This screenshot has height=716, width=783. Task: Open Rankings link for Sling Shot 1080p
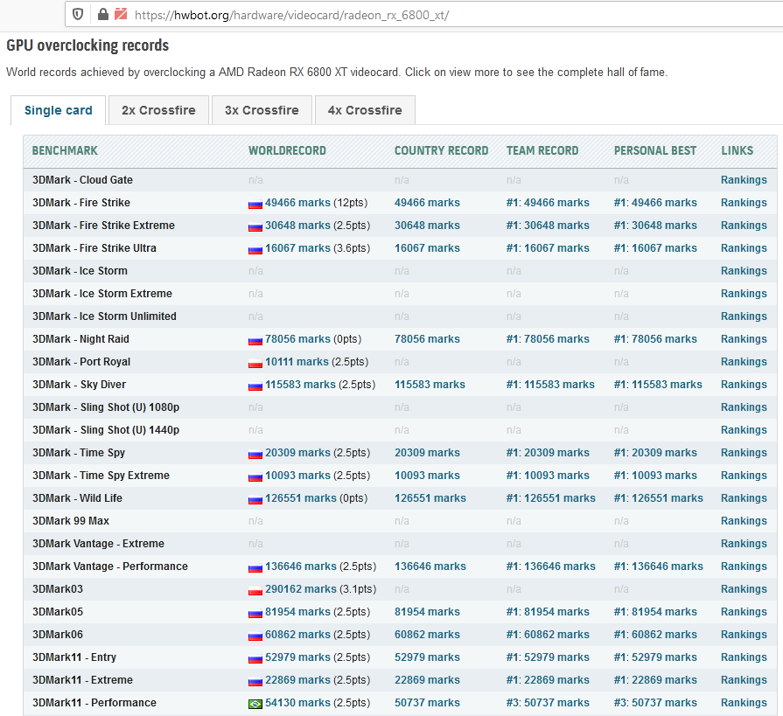coord(744,407)
